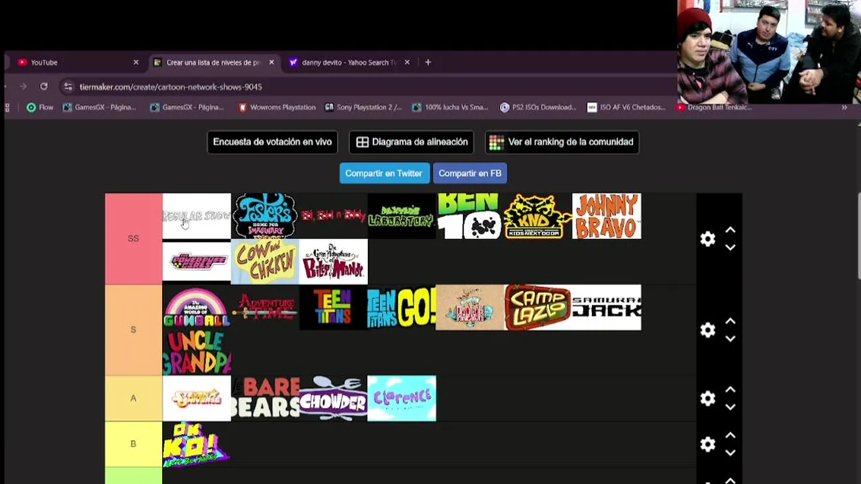
Task: Click Compartir en Twitter button
Action: click(x=383, y=173)
